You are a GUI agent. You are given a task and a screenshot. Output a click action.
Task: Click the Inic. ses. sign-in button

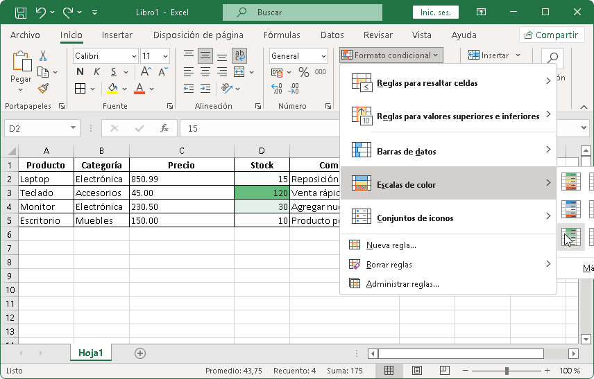pos(435,12)
